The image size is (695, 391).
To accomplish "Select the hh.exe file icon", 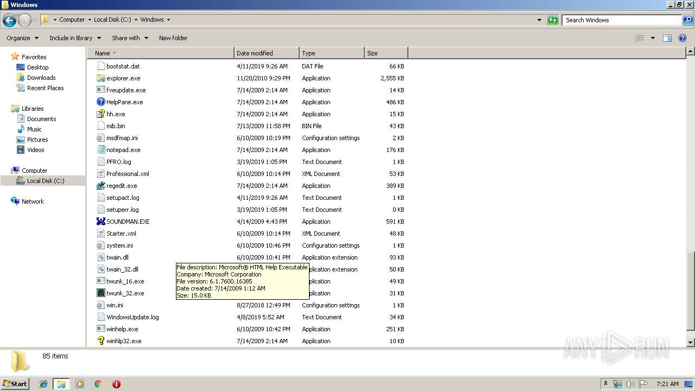I will coord(100,114).
